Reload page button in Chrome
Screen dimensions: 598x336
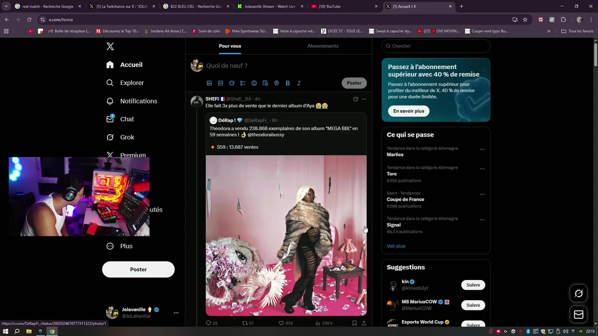pos(29,20)
